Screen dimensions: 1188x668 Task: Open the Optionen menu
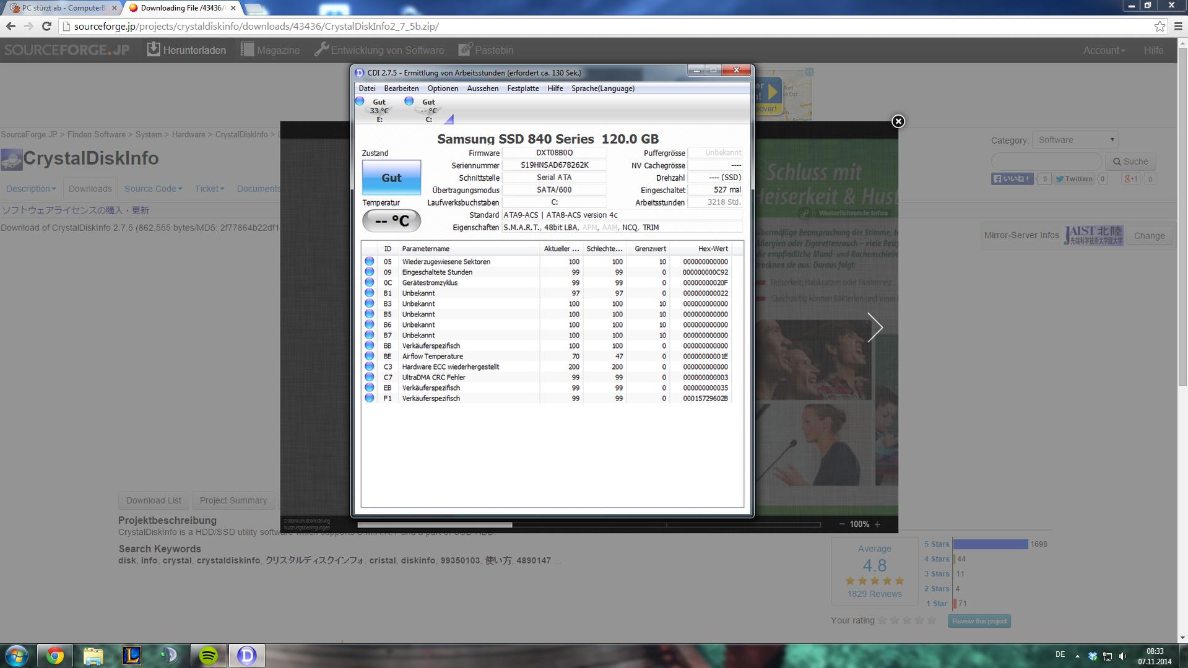click(443, 89)
